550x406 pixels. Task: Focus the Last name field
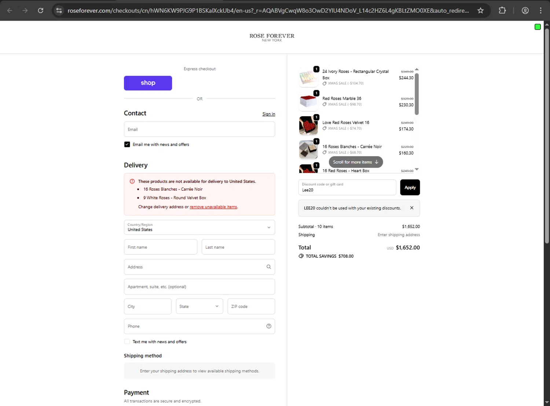pyautogui.click(x=238, y=247)
